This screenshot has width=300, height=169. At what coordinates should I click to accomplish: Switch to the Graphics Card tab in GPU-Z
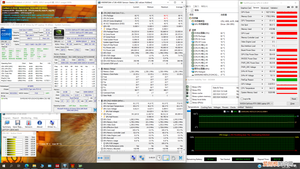pos(246,8)
